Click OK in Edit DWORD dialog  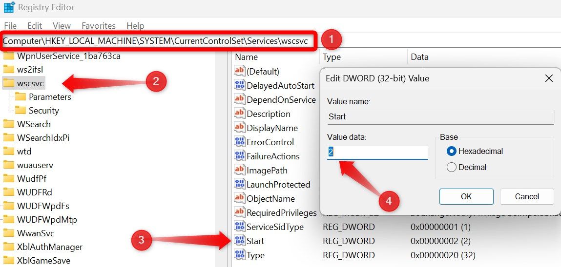466,196
